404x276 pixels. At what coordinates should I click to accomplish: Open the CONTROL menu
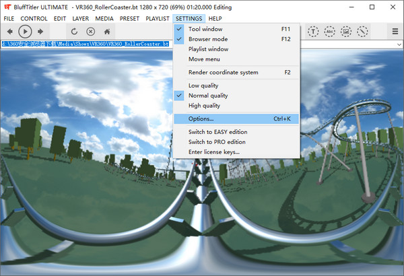[x=34, y=19]
